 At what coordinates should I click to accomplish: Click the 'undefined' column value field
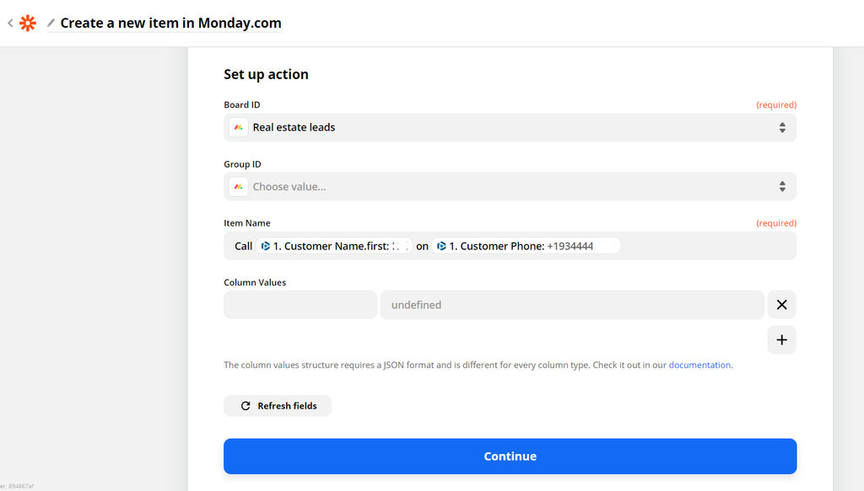(x=572, y=305)
